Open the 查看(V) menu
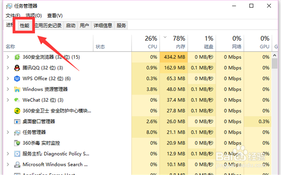Viewport: 281px width, 175px height. click(x=55, y=15)
